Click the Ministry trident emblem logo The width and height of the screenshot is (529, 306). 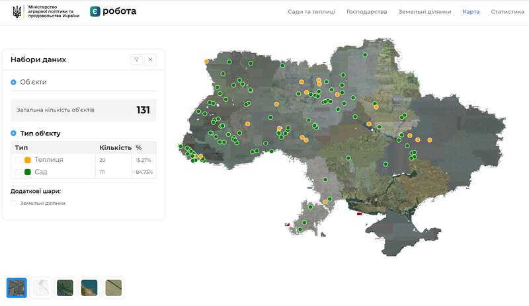(x=17, y=11)
